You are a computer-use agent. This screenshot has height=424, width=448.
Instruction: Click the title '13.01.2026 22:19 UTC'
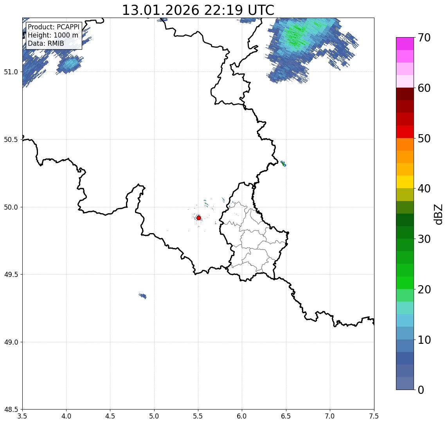pyautogui.click(x=198, y=10)
